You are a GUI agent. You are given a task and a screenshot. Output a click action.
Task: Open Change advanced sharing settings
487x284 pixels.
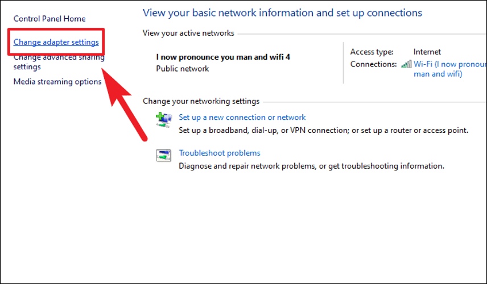[59, 62]
